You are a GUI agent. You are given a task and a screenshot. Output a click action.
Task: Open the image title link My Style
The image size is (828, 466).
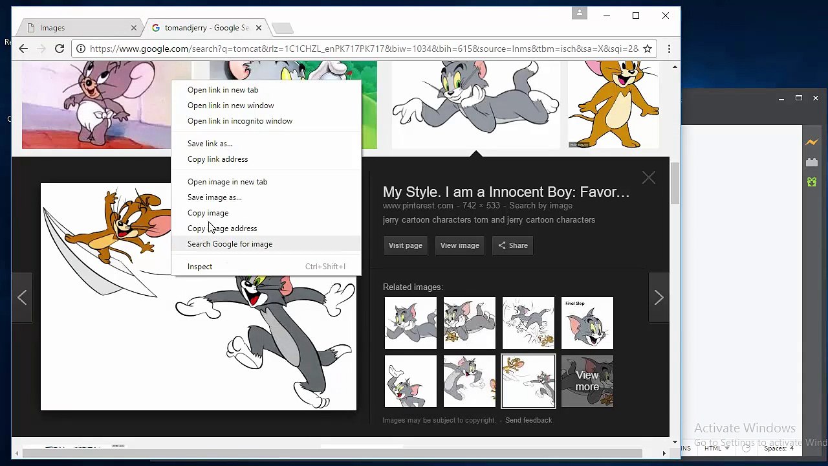(506, 192)
